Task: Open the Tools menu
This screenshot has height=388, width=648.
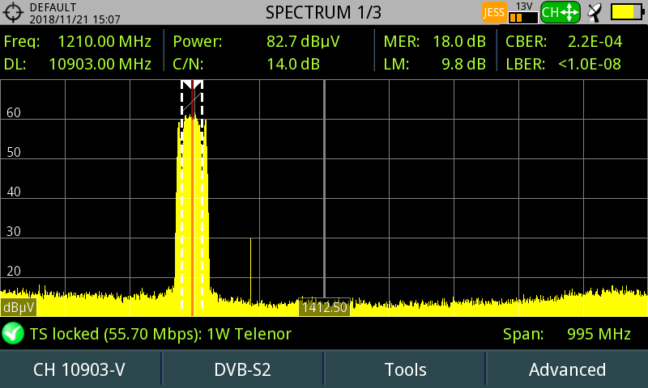Action: pos(405,370)
